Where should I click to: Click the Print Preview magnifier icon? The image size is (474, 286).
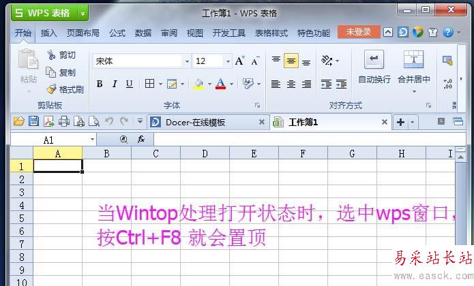(x=93, y=122)
